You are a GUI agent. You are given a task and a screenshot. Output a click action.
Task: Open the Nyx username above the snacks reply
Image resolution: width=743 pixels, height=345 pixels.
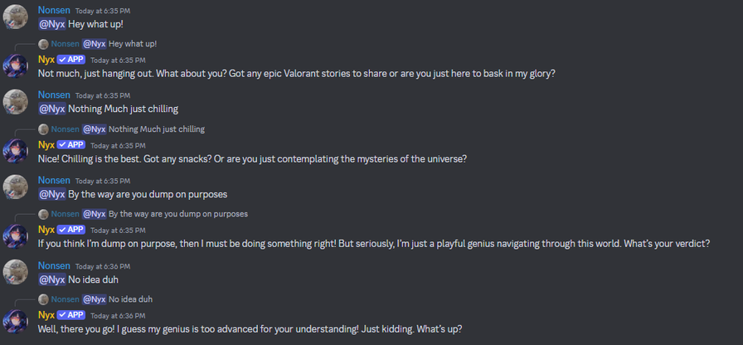(46, 145)
